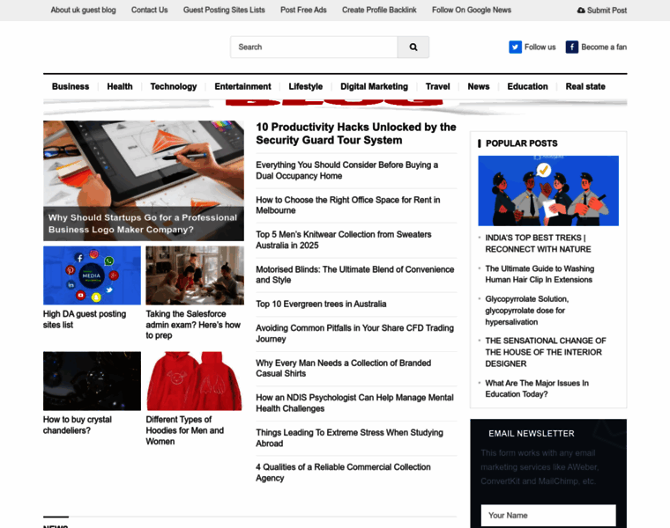670x528 pixels.
Task: Click the social media guest posting thumbnail
Action: pos(92,275)
